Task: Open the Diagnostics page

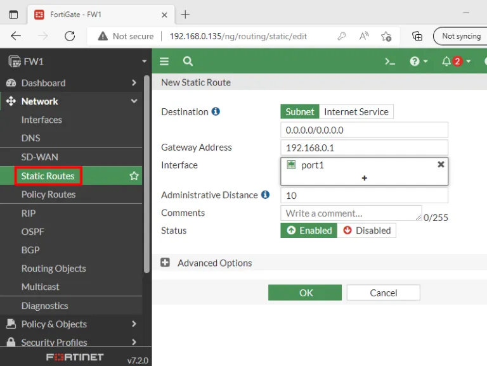Action: pos(45,306)
